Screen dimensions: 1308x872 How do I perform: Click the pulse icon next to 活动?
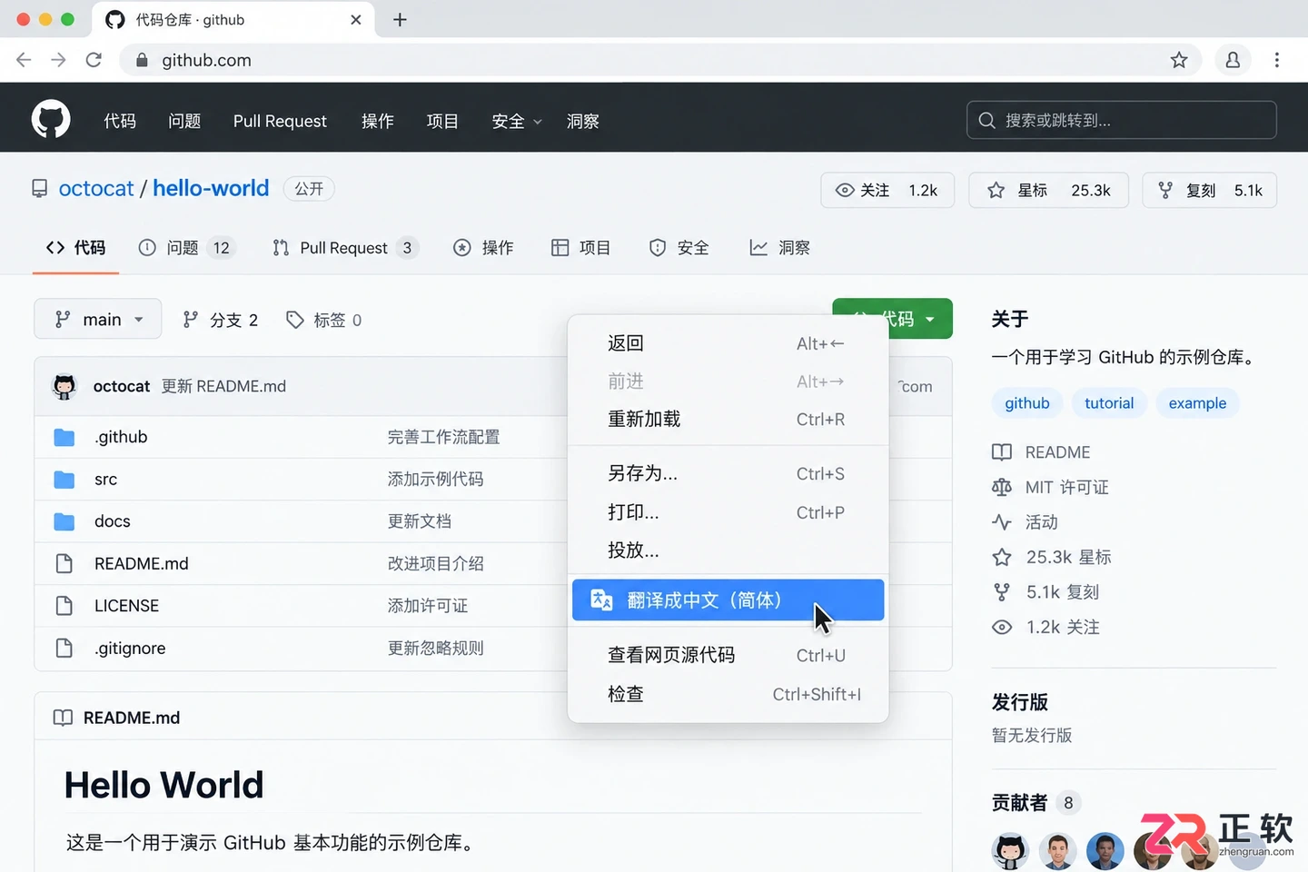[1002, 522]
